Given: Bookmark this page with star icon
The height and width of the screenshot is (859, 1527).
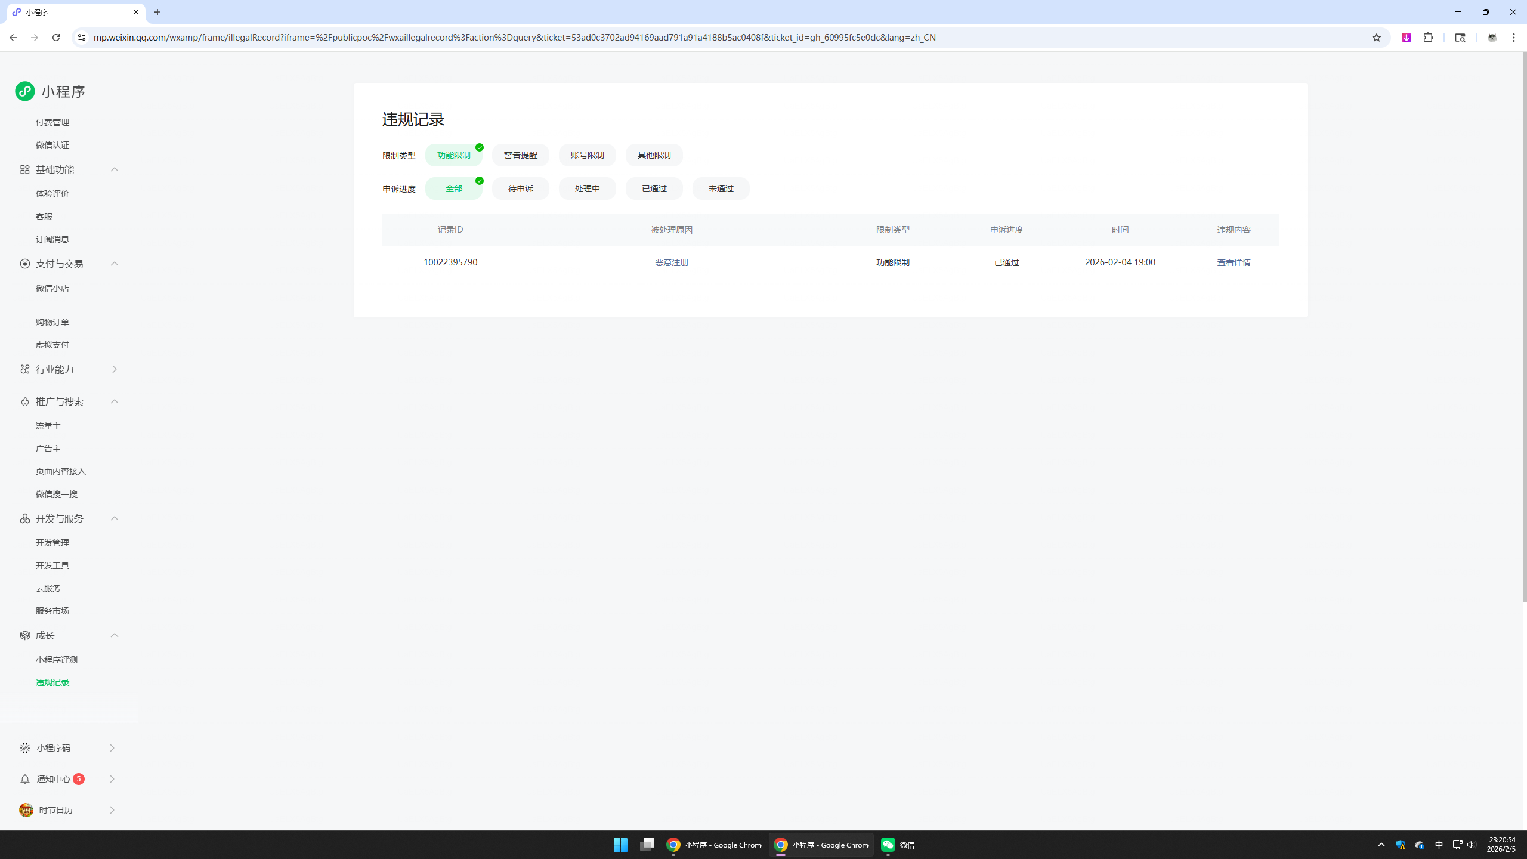Looking at the screenshot, I should (1376, 38).
